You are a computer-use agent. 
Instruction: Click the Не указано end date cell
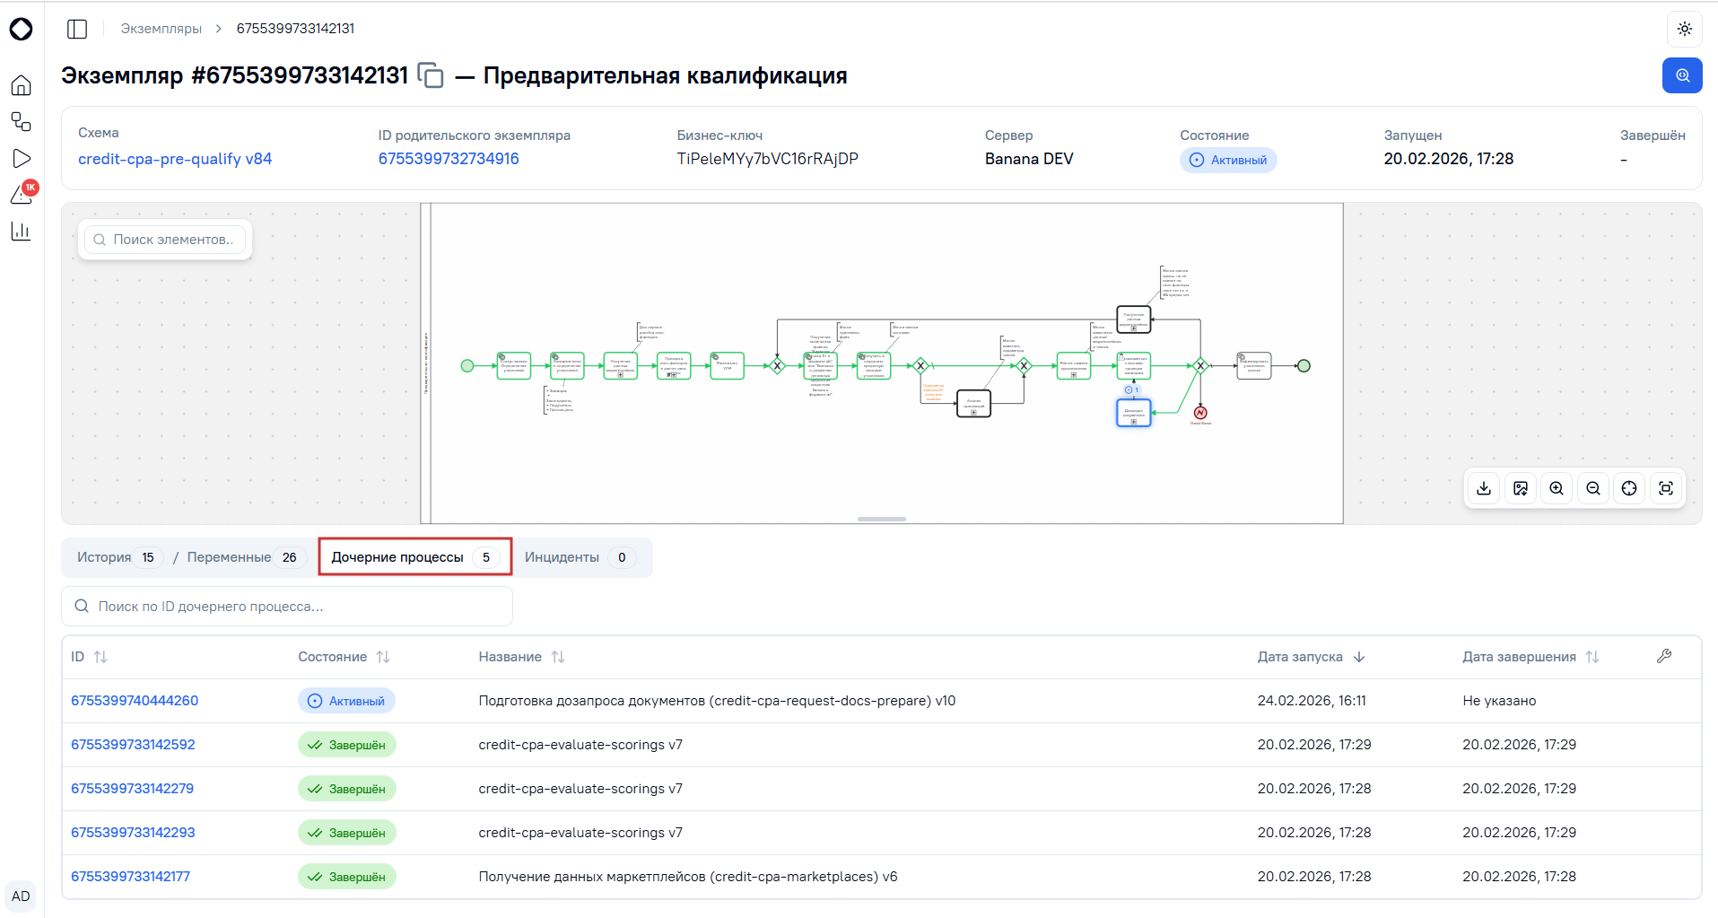point(1499,701)
